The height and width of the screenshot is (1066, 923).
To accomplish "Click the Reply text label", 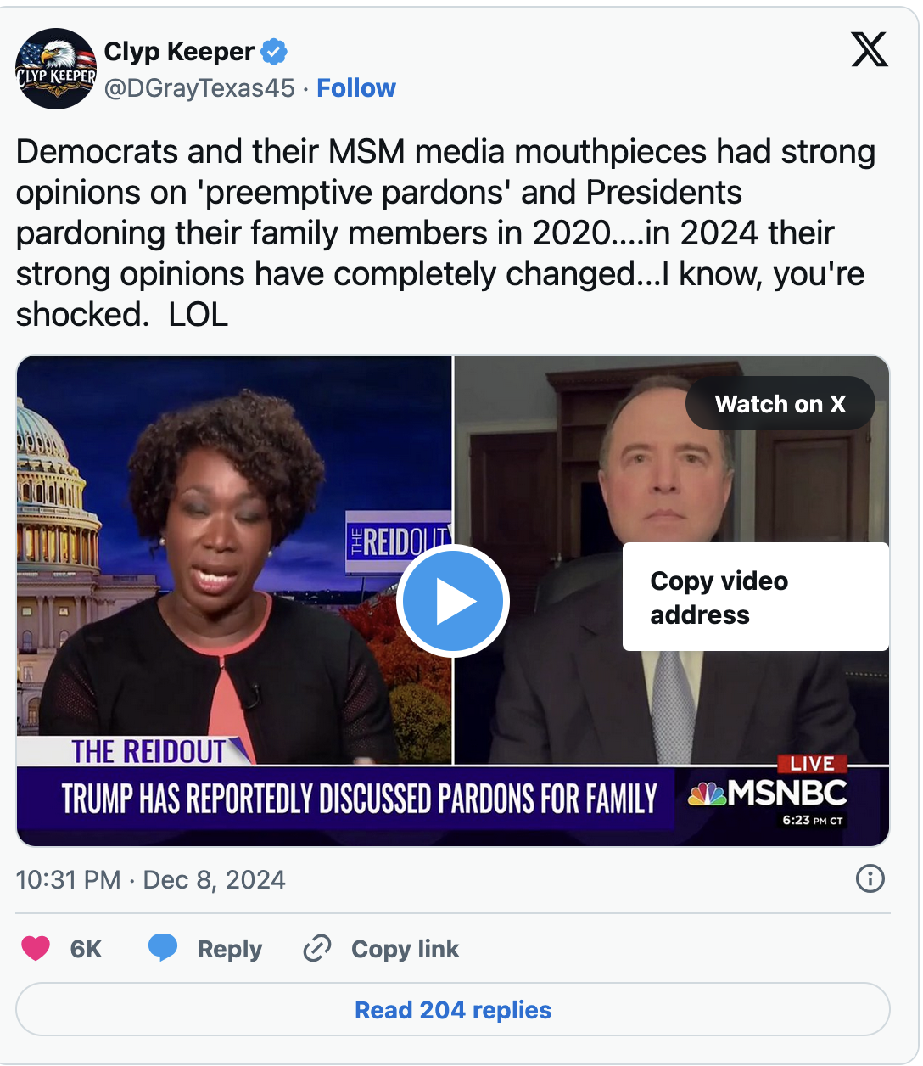I will pyautogui.click(x=230, y=949).
